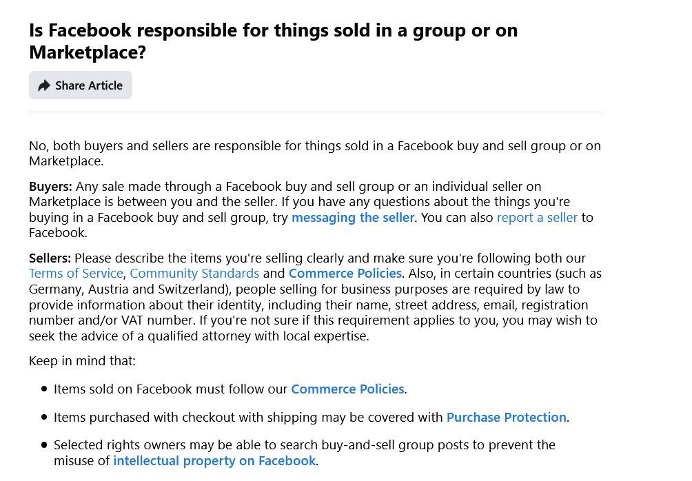This screenshot has height=481, width=692.
Task: Click the divider line below Share Article
Action: (315, 112)
